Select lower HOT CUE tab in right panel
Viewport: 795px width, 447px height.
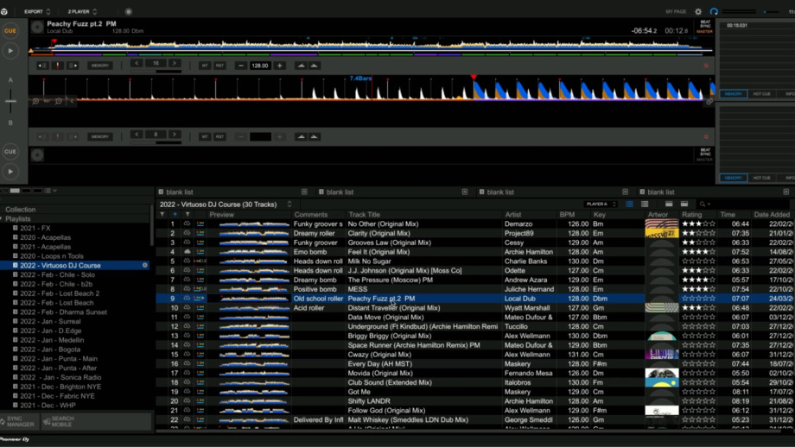(761, 178)
